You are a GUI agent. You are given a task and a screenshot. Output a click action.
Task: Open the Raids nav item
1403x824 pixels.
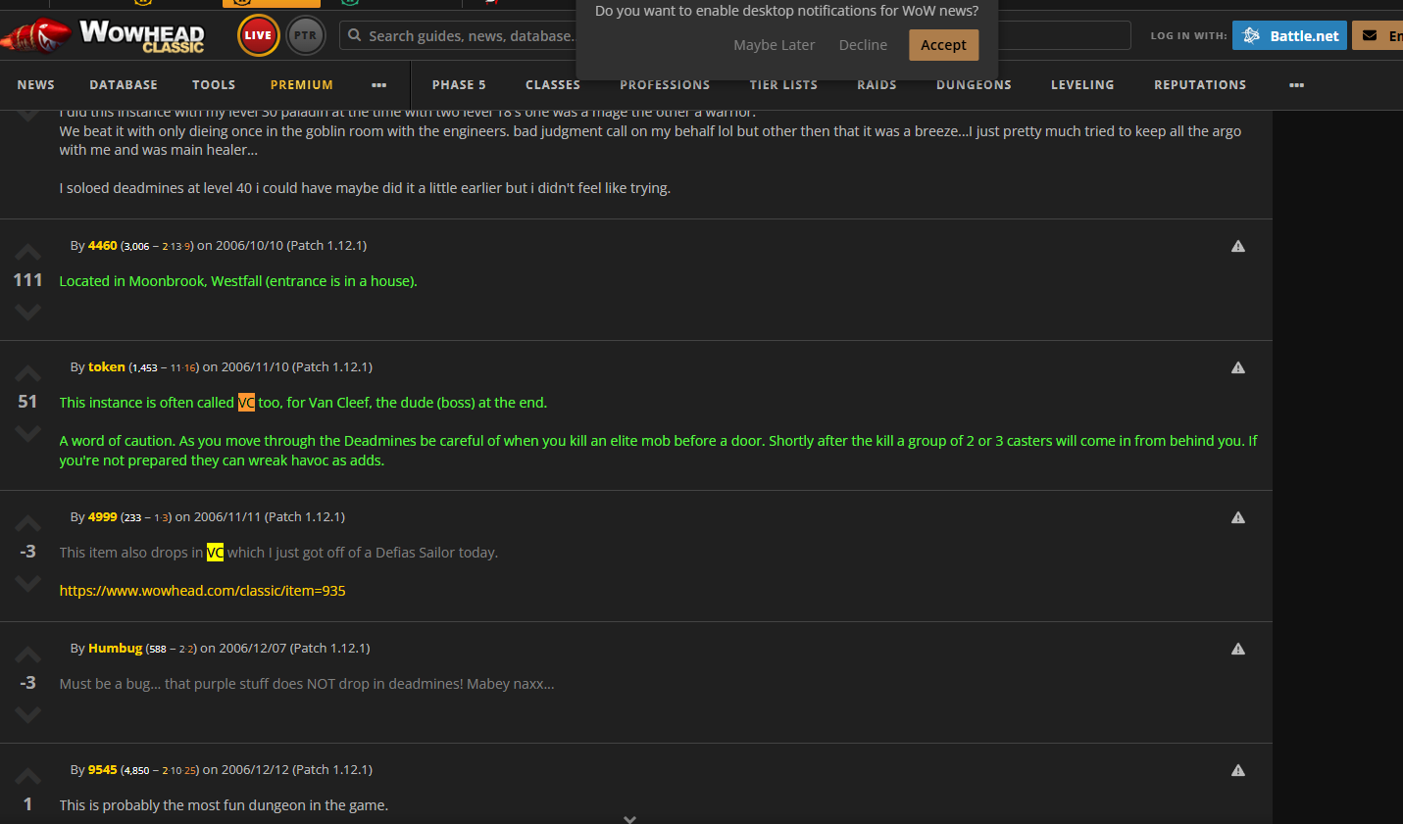(877, 85)
